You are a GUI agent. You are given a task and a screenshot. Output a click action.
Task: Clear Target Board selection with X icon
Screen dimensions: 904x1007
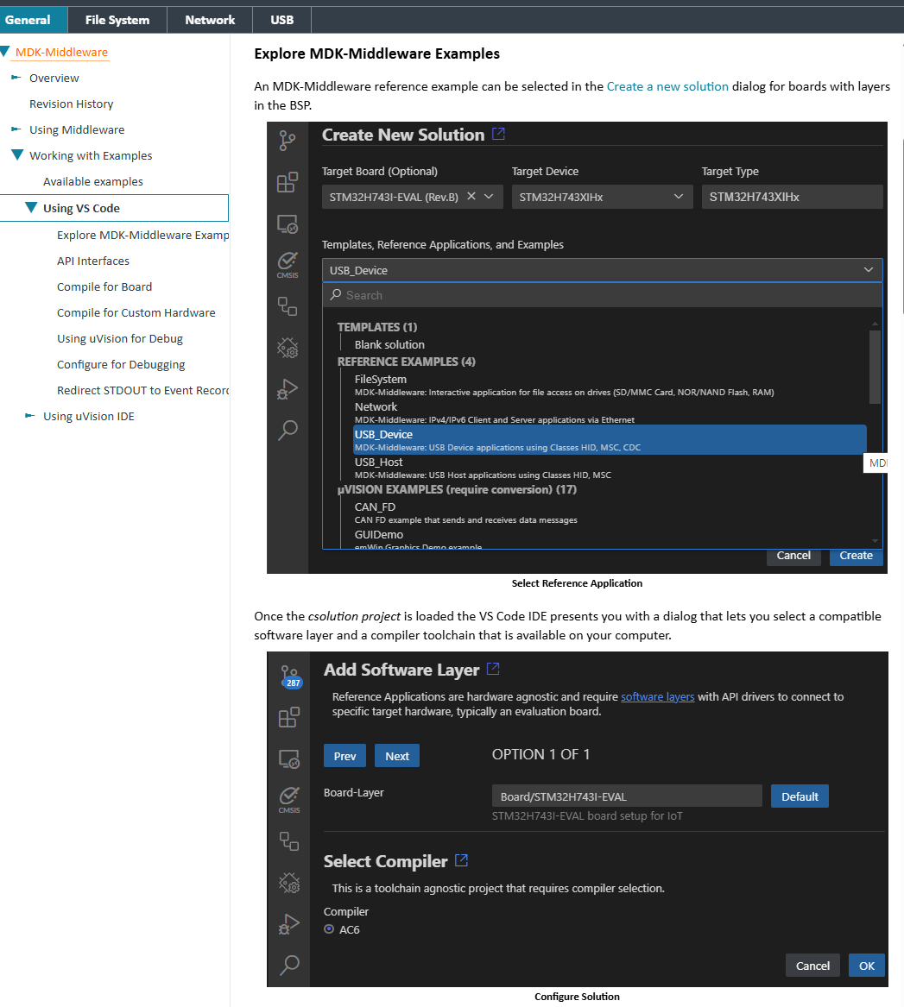click(471, 196)
